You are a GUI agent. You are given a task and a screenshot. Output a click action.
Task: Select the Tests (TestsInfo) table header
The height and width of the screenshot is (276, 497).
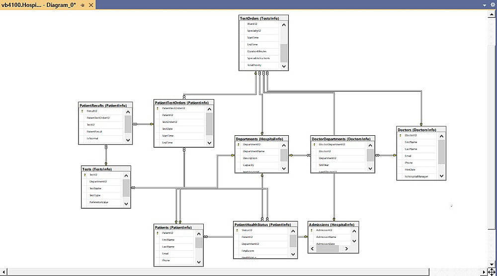point(106,169)
